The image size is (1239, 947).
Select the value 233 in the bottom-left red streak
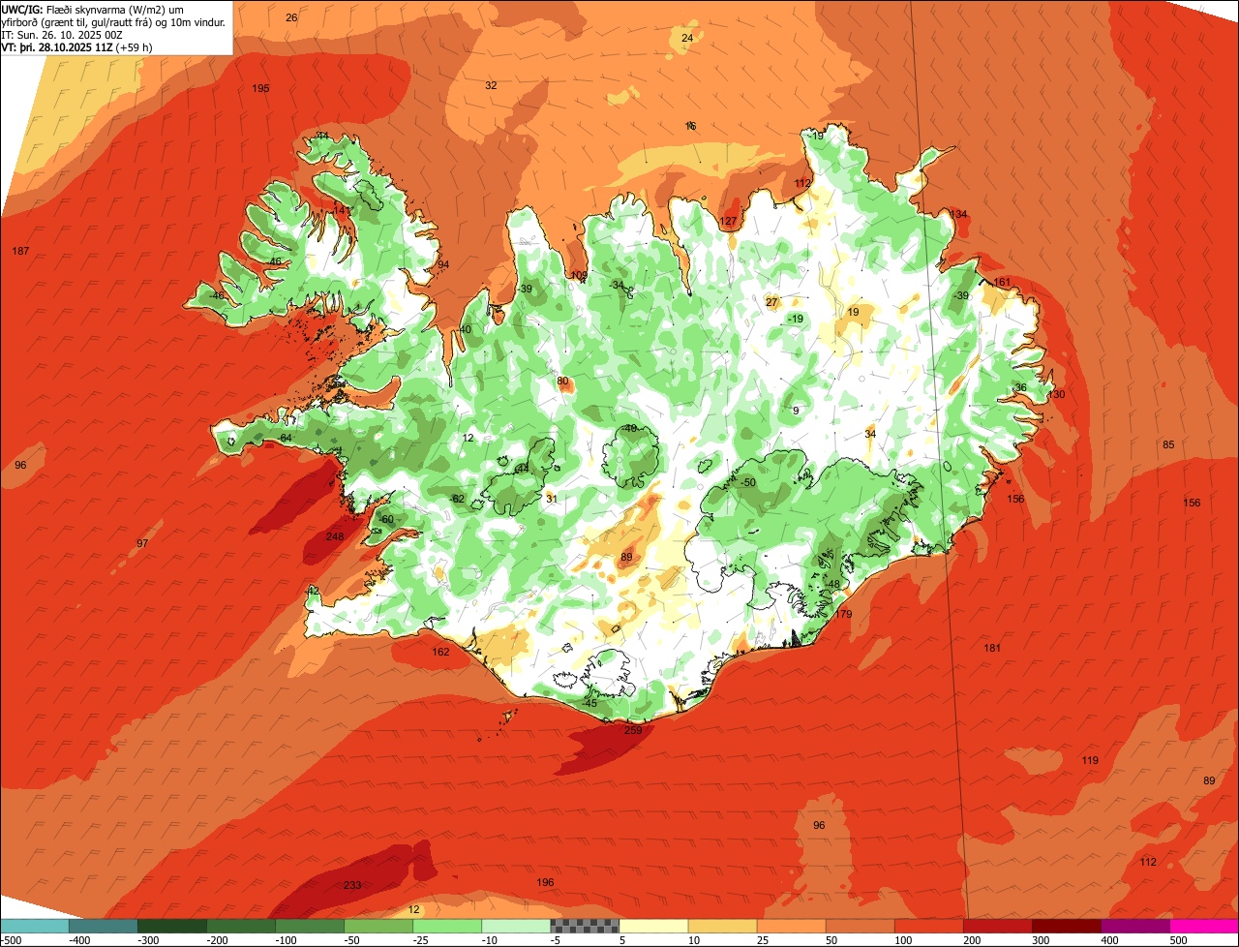[x=352, y=885]
